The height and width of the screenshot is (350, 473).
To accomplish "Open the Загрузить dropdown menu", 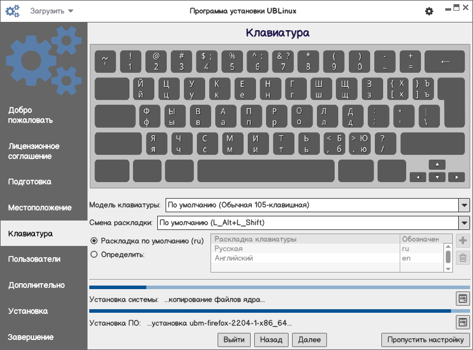I will pyautogui.click(x=51, y=11).
